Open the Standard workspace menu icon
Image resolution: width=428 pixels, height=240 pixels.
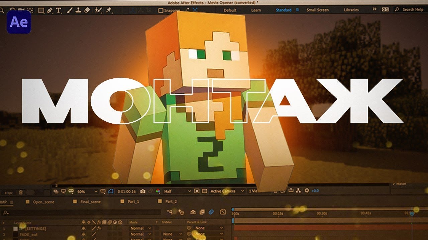click(297, 10)
